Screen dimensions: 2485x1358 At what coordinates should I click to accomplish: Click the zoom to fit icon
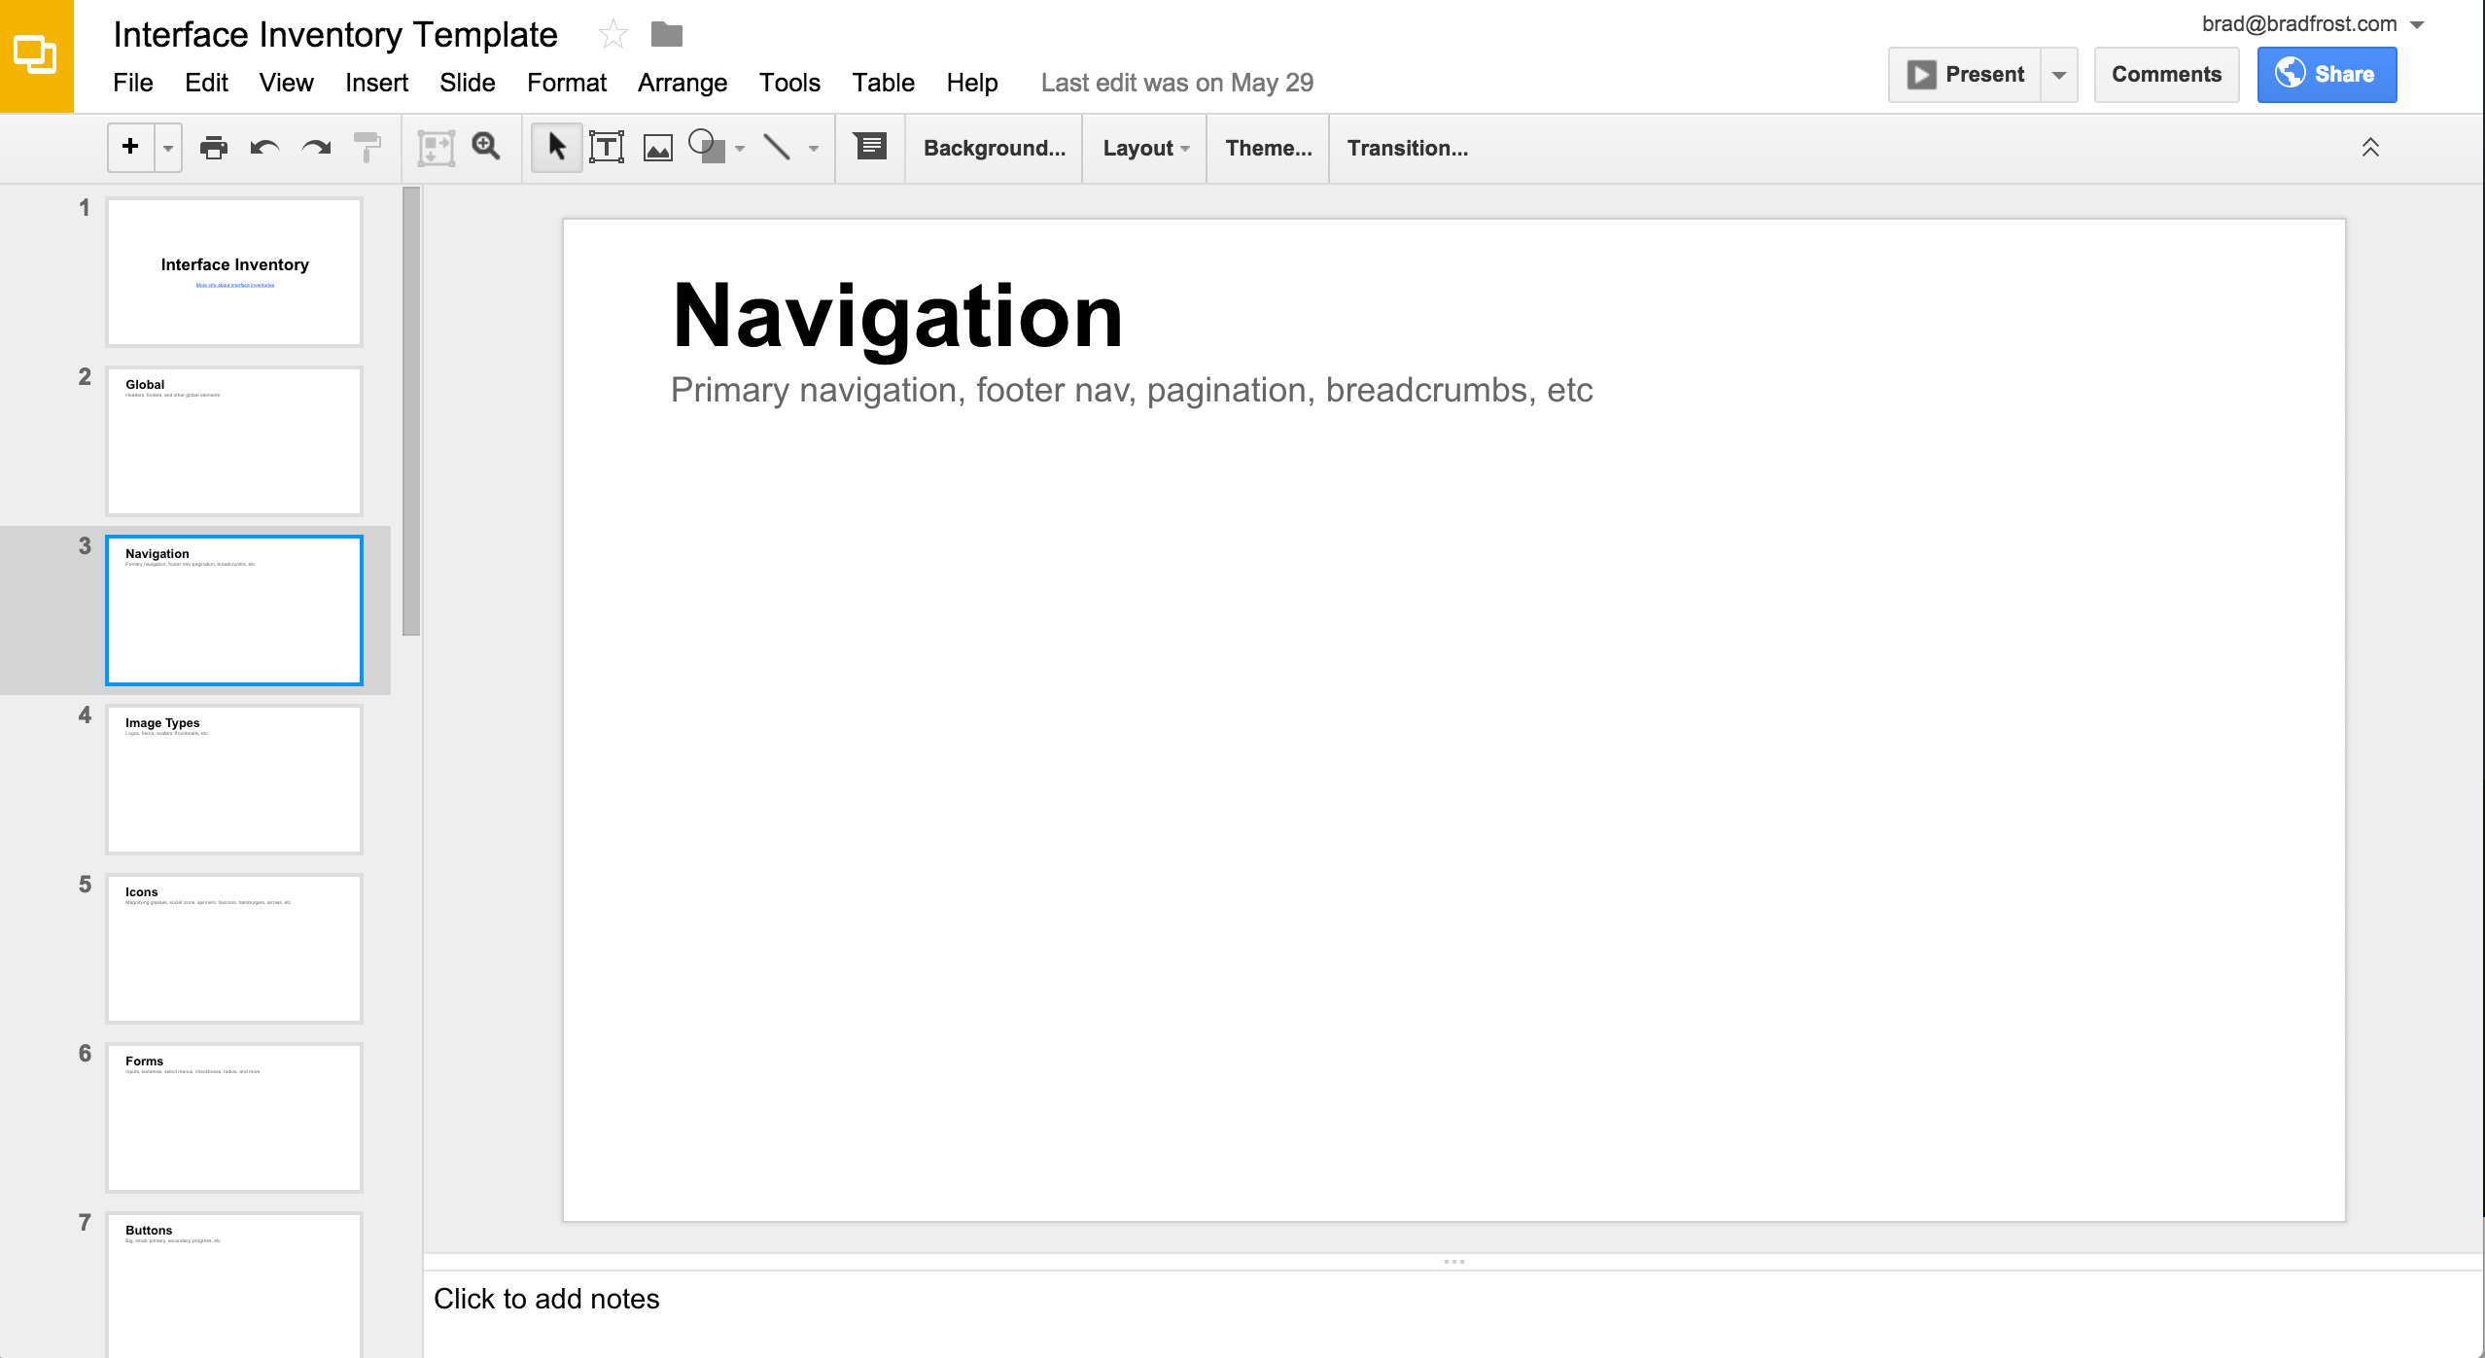pyautogui.click(x=436, y=148)
